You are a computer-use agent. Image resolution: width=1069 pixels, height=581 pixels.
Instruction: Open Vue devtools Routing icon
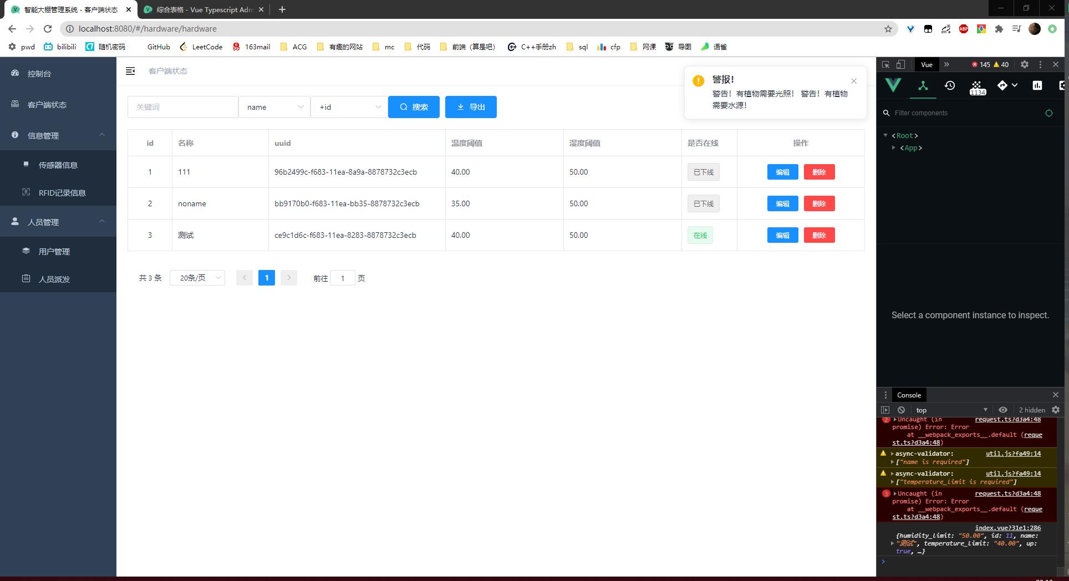click(1002, 85)
